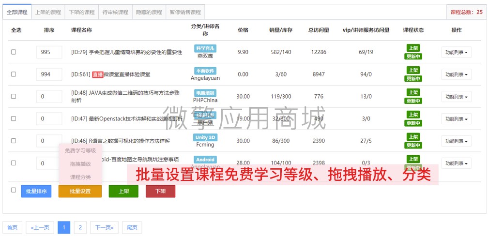Go to 首页 pagination link
The width and height of the screenshot is (488, 236).
coord(13,228)
